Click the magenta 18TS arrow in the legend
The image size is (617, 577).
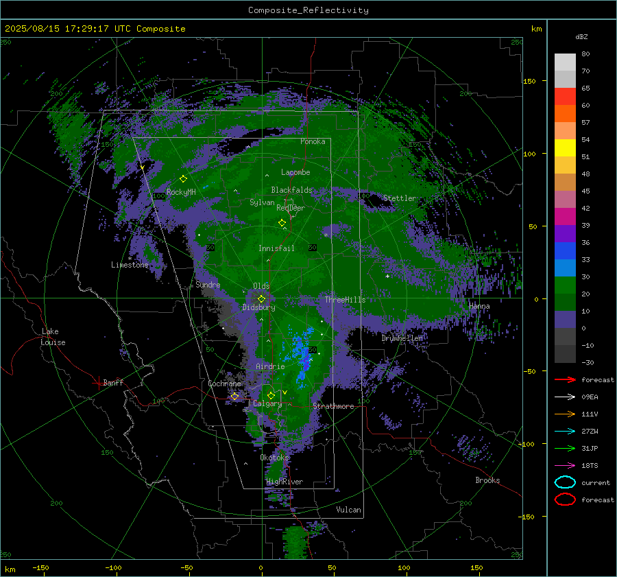565,465
